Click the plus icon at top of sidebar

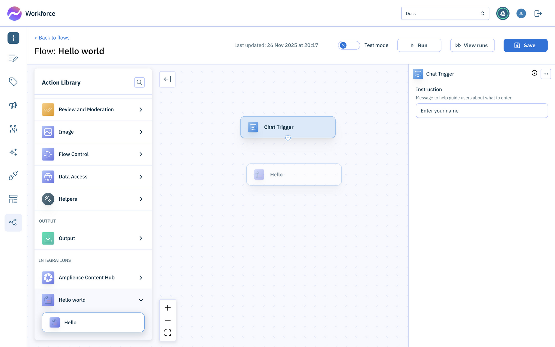13,38
